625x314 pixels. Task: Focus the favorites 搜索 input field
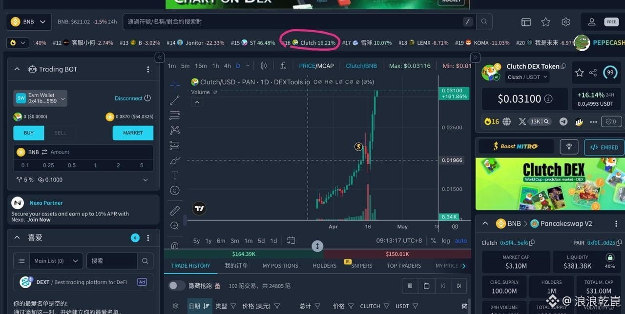(x=112, y=261)
